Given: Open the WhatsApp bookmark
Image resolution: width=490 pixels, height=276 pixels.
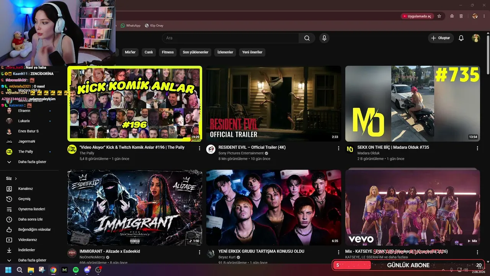Looking at the screenshot, I should pyautogui.click(x=131, y=26).
